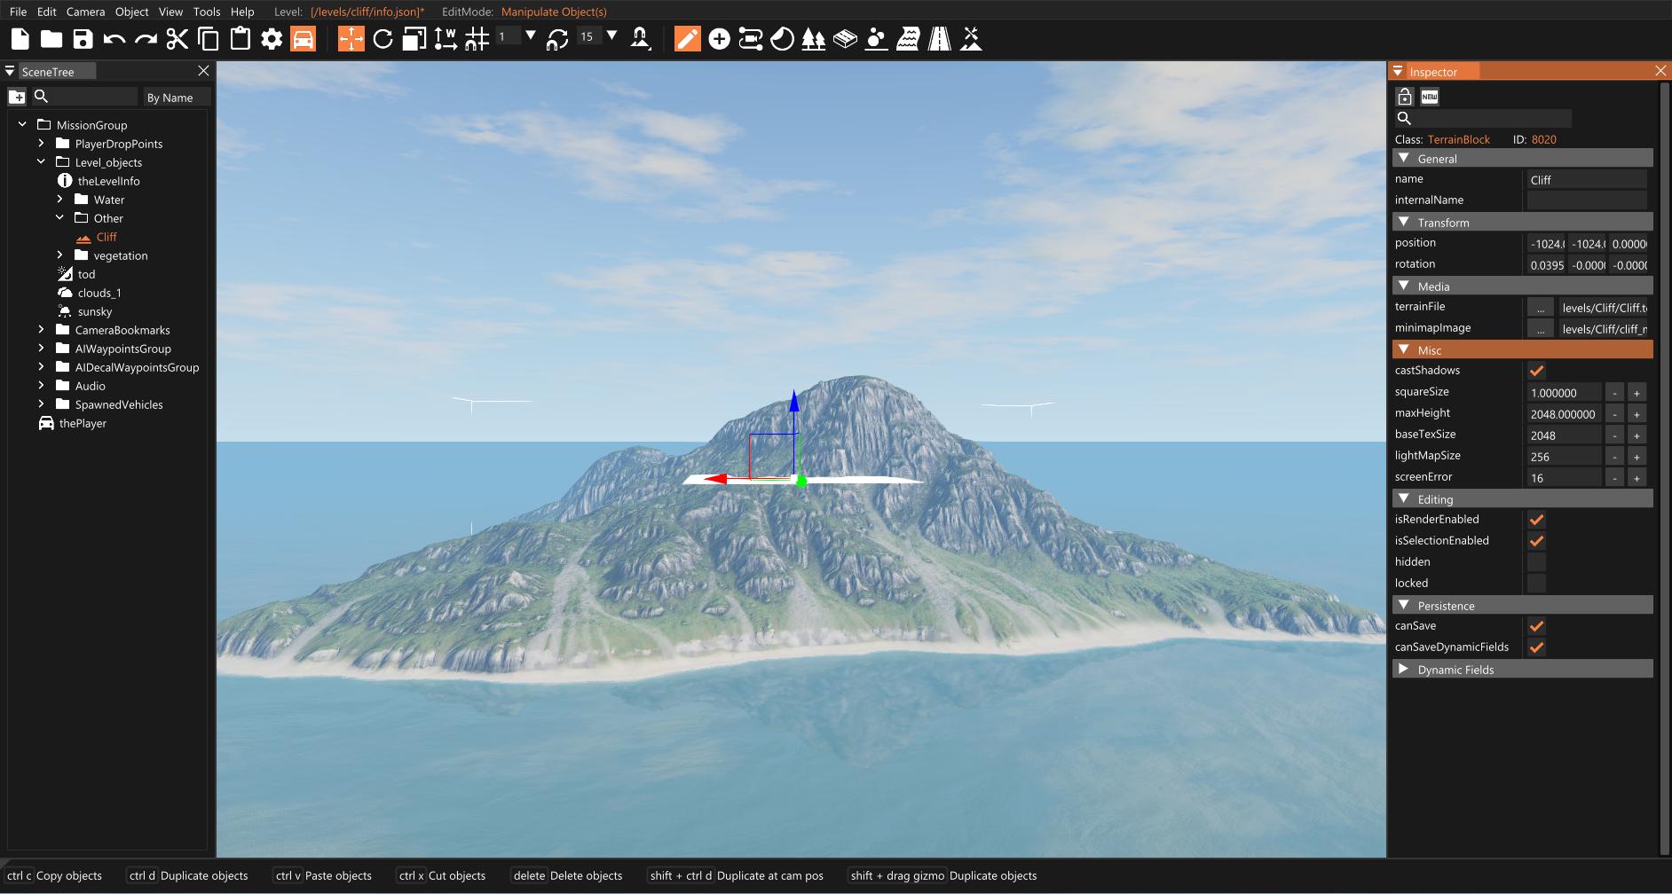Open grid snap size dropdown
Viewport: 1672px width, 894px height.
(x=531, y=36)
